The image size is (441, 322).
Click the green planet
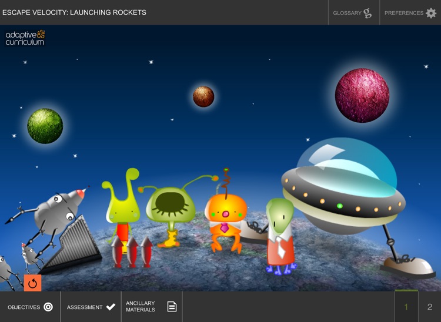(45, 126)
